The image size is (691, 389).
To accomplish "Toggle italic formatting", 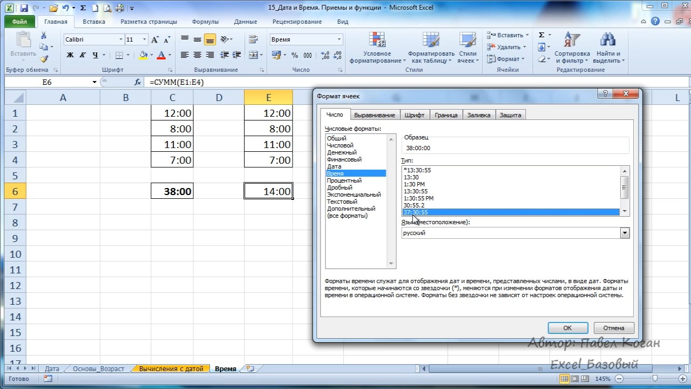I will 83,55.
